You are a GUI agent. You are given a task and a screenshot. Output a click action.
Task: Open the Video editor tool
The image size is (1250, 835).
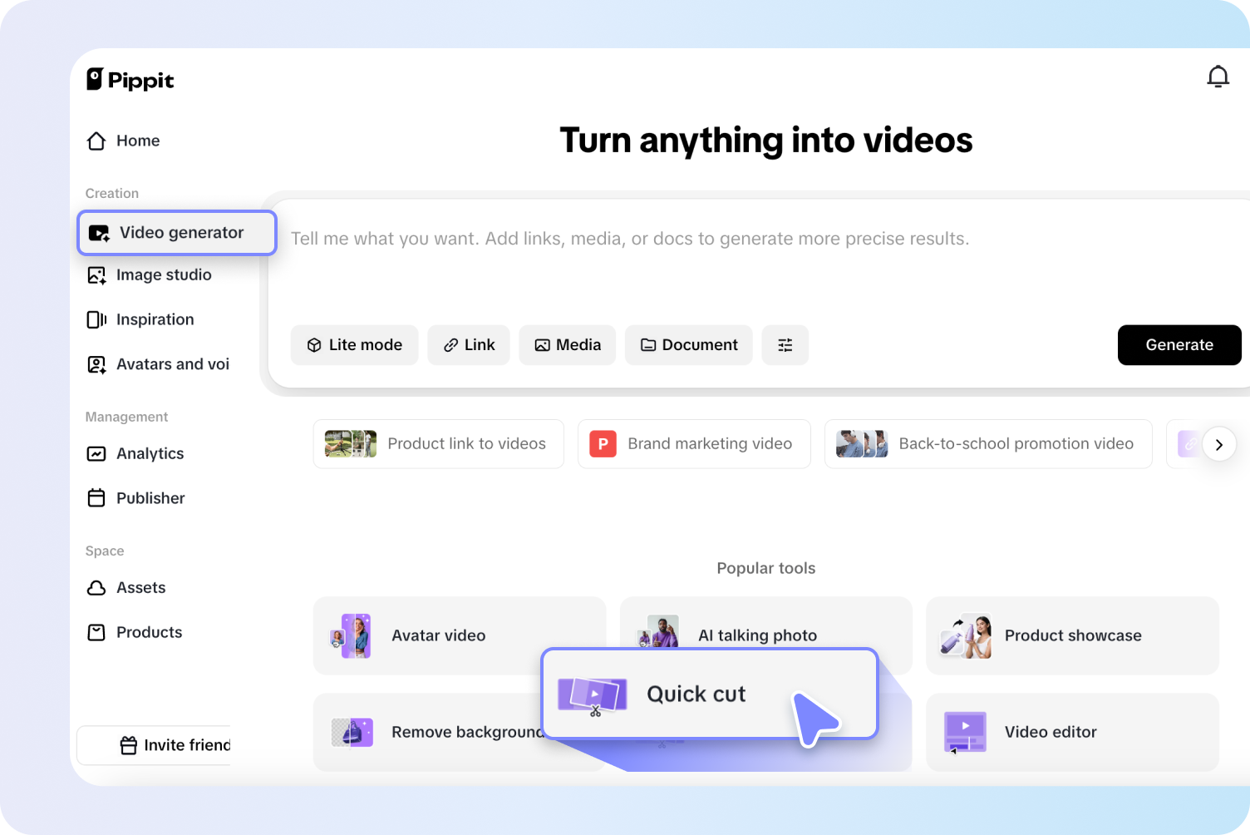point(1073,732)
